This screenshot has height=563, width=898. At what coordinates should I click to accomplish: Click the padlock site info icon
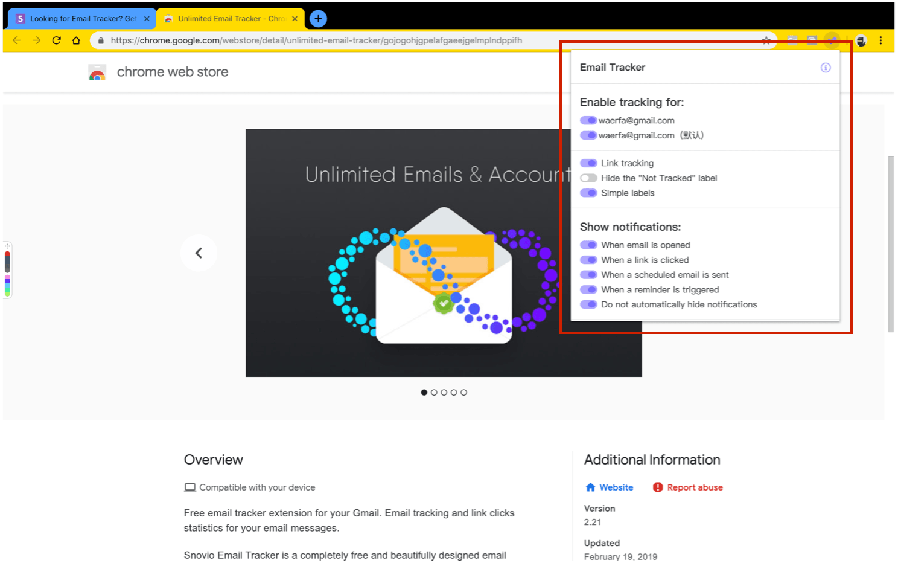tap(101, 40)
